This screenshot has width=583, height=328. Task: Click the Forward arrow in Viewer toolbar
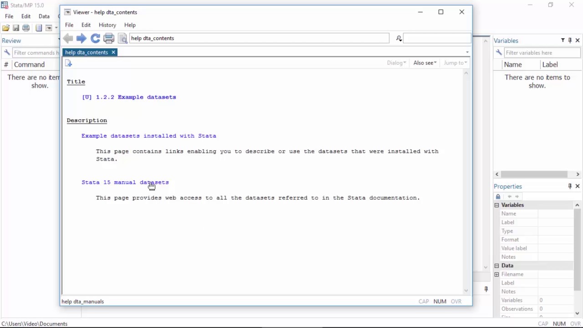coord(82,38)
